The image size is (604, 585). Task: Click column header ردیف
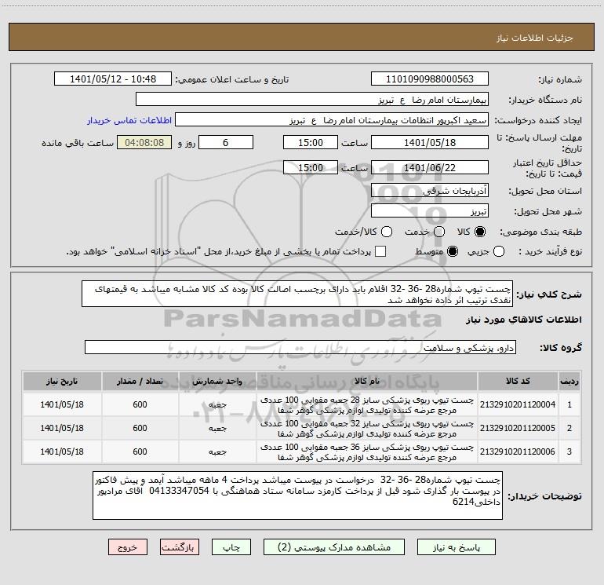point(569,381)
